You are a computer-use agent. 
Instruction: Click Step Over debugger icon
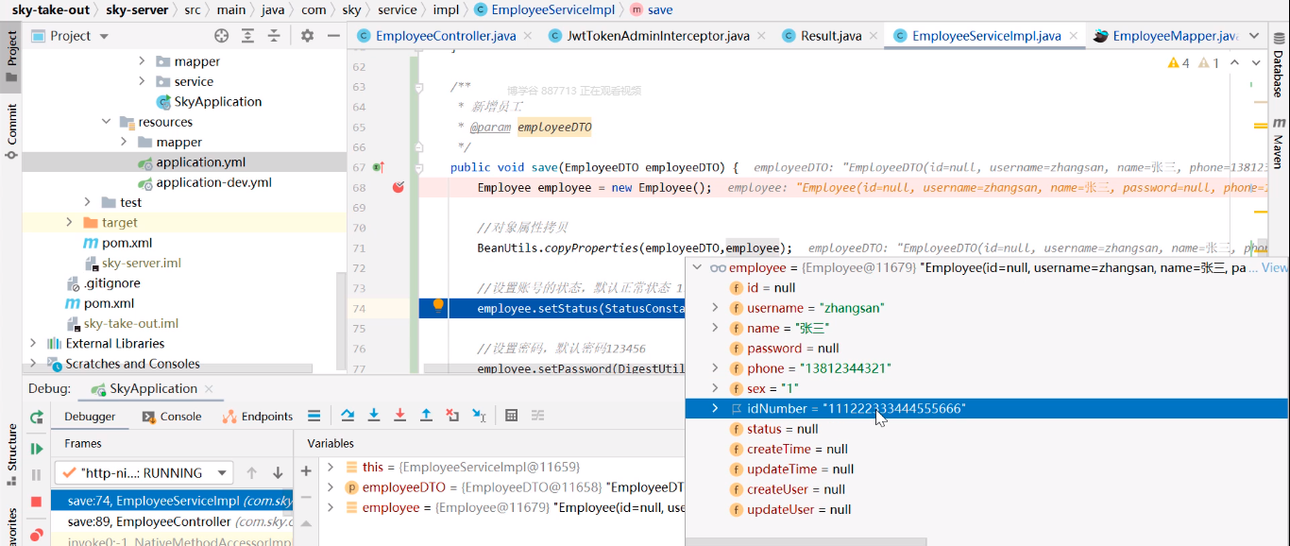[348, 416]
